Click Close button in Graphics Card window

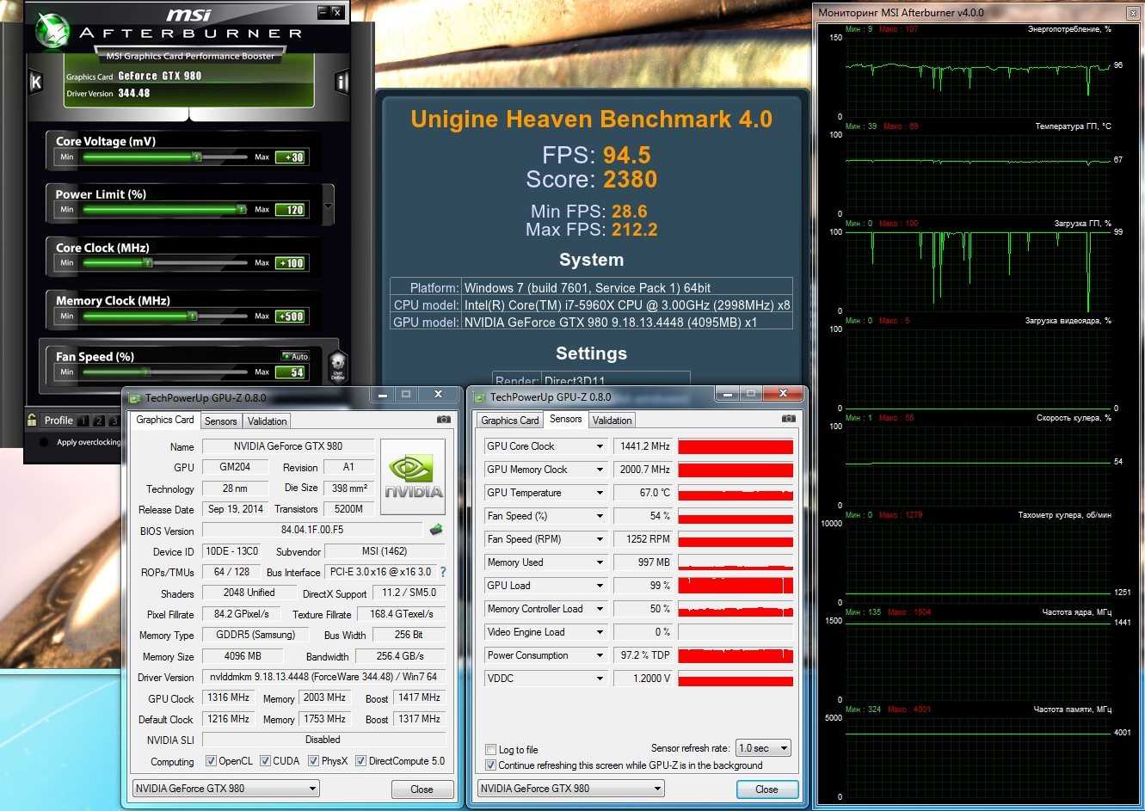tap(422, 789)
